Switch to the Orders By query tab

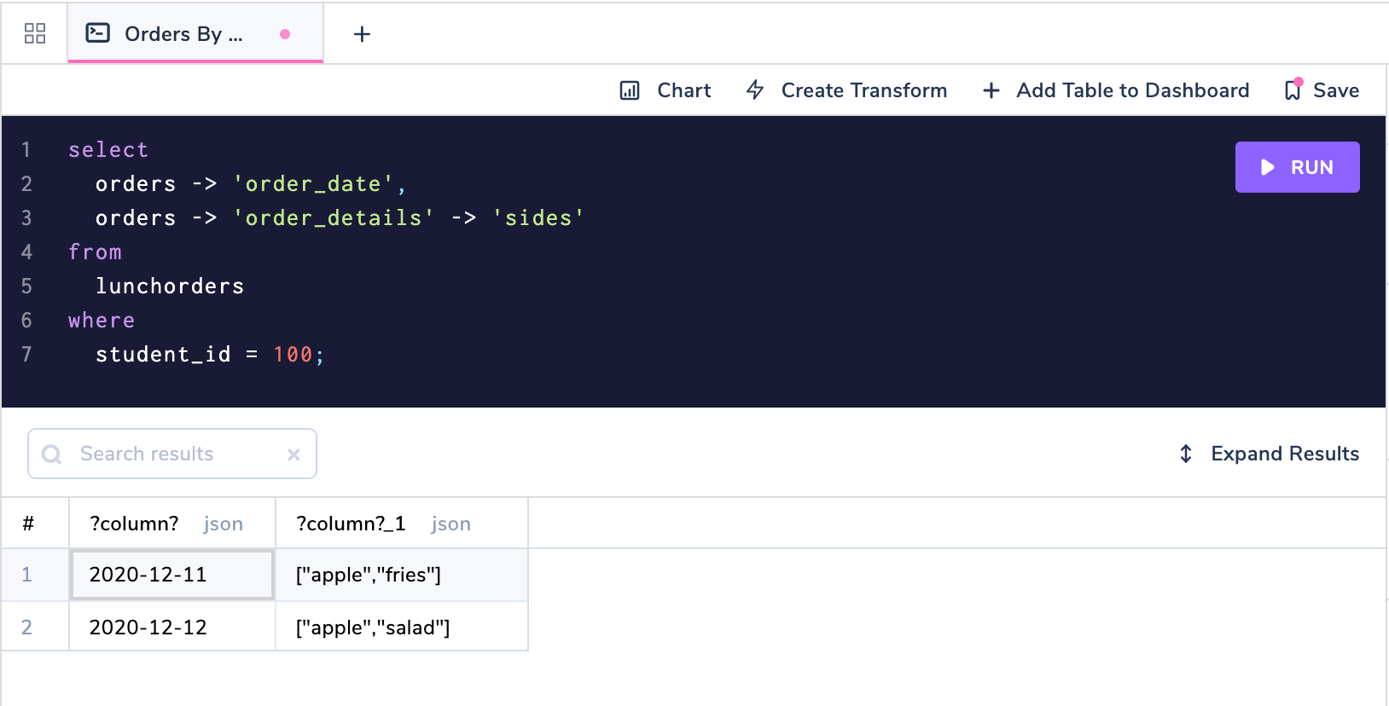coord(183,34)
